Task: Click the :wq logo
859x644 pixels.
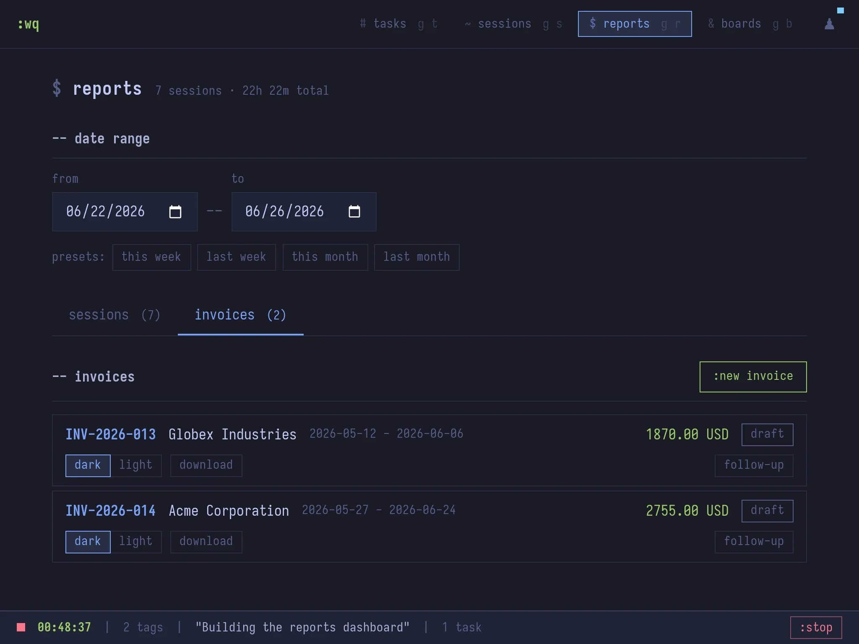Action: (x=29, y=24)
